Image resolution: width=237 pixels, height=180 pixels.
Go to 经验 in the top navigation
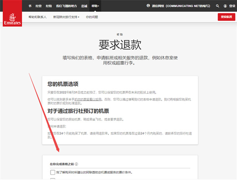pos(49,6)
